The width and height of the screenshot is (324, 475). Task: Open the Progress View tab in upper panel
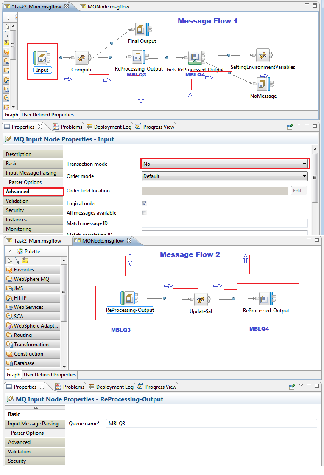pos(155,127)
